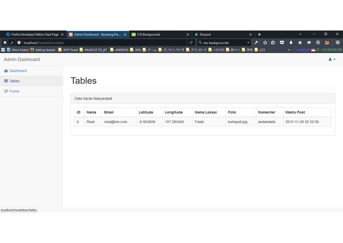Expand the list all tabs arrow

point(301,34)
